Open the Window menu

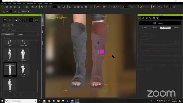pos(40,3)
